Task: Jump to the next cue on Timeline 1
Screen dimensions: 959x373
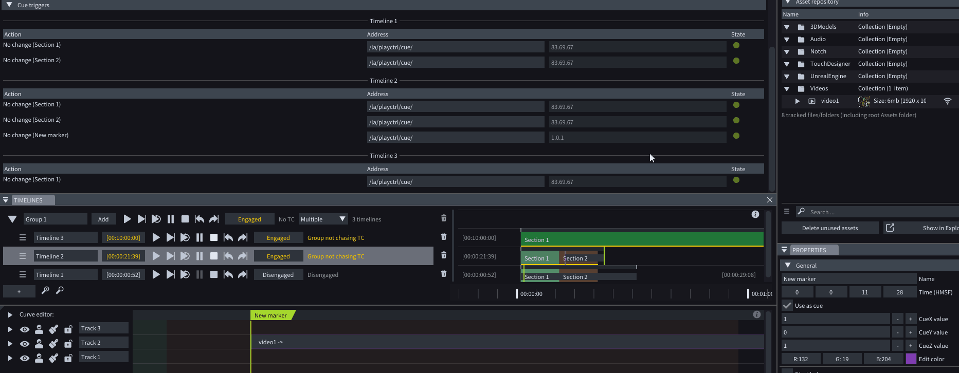Action: tap(243, 275)
